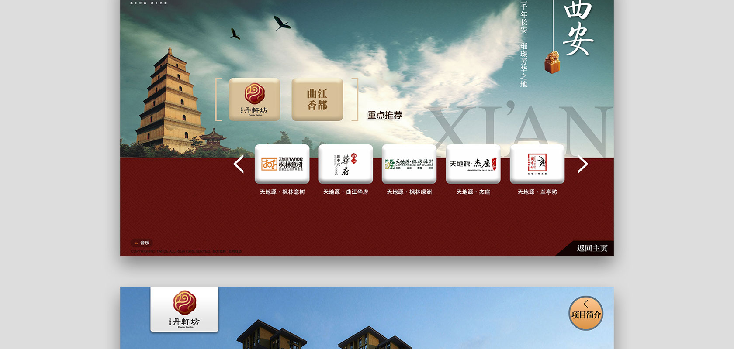Select the 枫林绿洲 logo tile
This screenshot has height=349, width=734.
pyautogui.click(x=409, y=164)
